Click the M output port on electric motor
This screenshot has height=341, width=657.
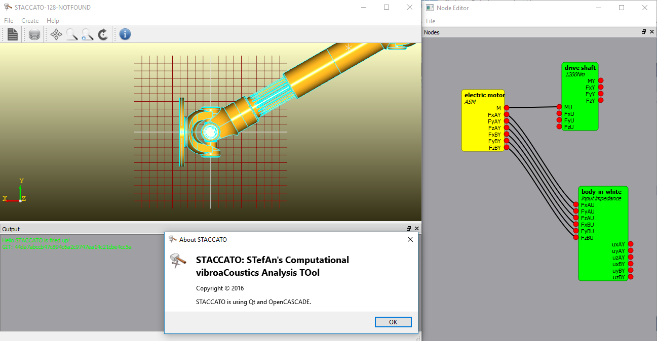(507, 108)
